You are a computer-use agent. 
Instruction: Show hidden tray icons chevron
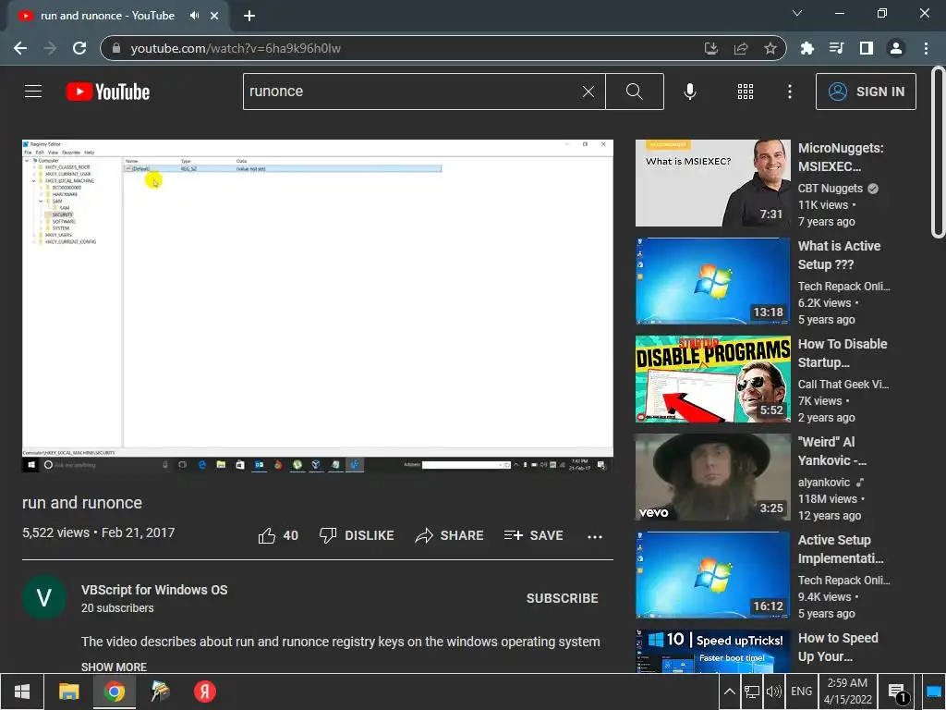coord(730,692)
